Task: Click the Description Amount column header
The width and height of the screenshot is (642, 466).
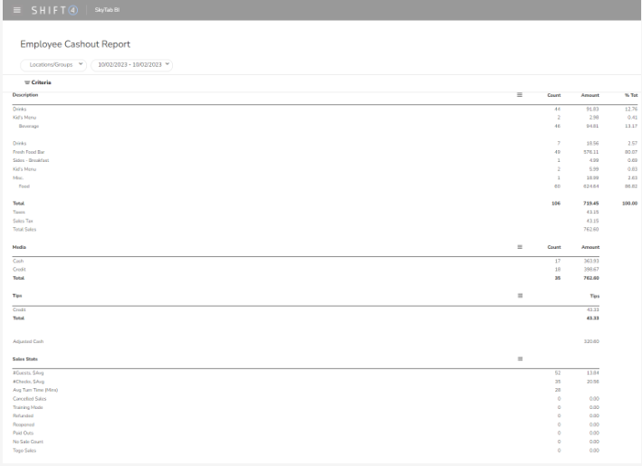Action: pos(590,95)
